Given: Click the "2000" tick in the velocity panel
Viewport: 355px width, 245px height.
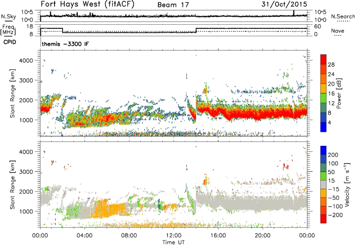Looking at the screenshot, I should (26, 191).
